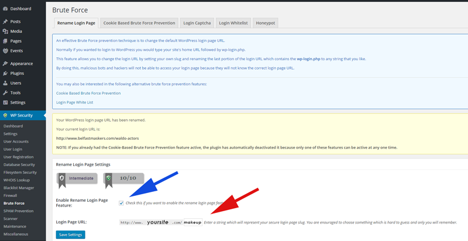Click the Users icon in sidebar

5,83
